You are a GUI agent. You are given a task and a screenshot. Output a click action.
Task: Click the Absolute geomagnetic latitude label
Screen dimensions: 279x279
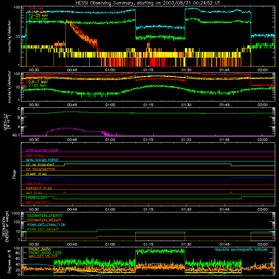coord(241,249)
